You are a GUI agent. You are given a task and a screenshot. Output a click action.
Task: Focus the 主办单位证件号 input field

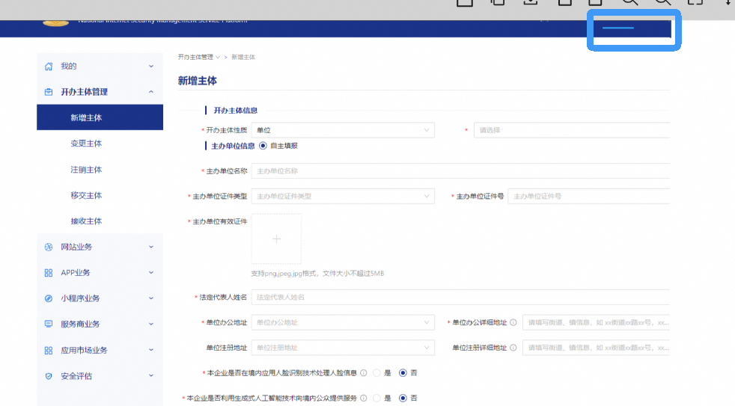pos(589,196)
